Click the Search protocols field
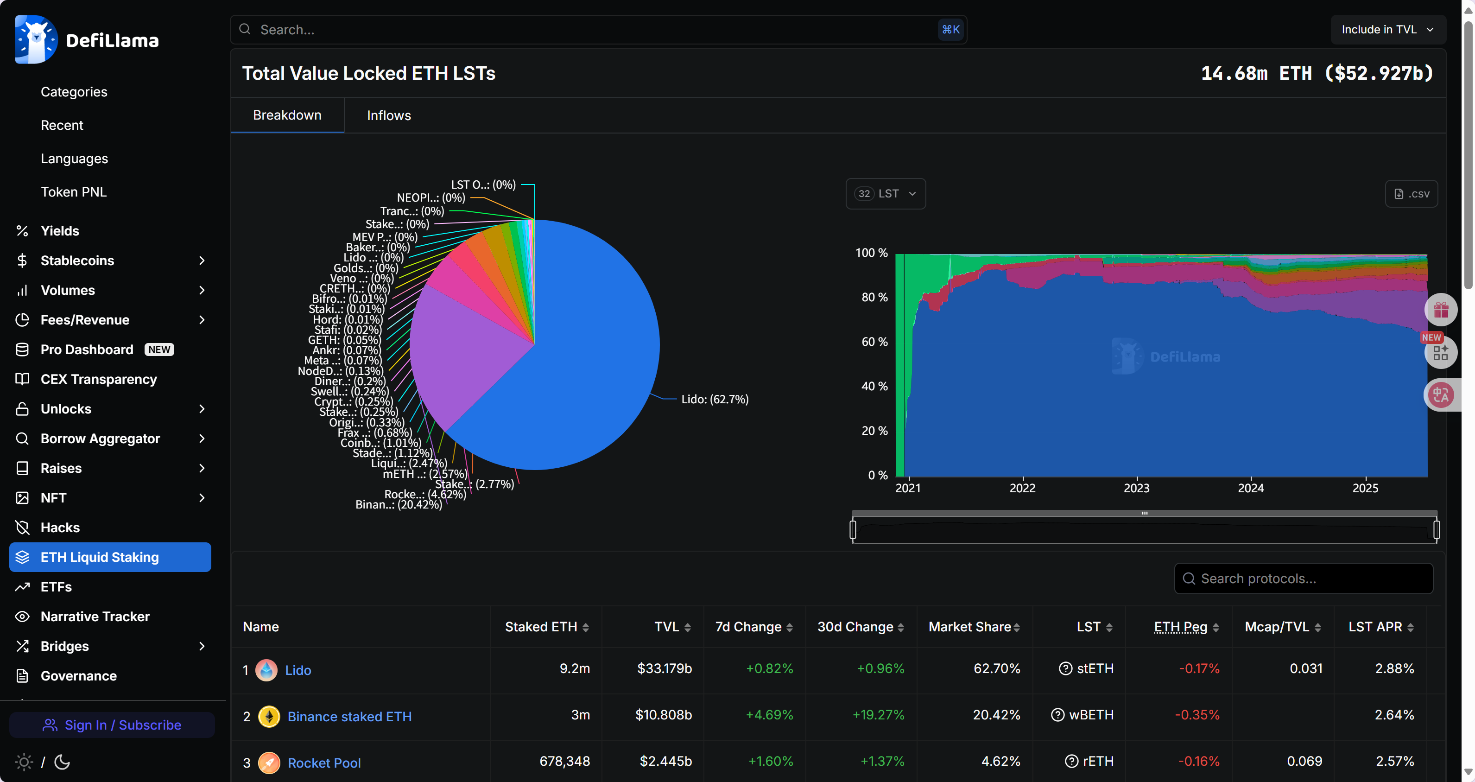1475x782 pixels. 1303,579
